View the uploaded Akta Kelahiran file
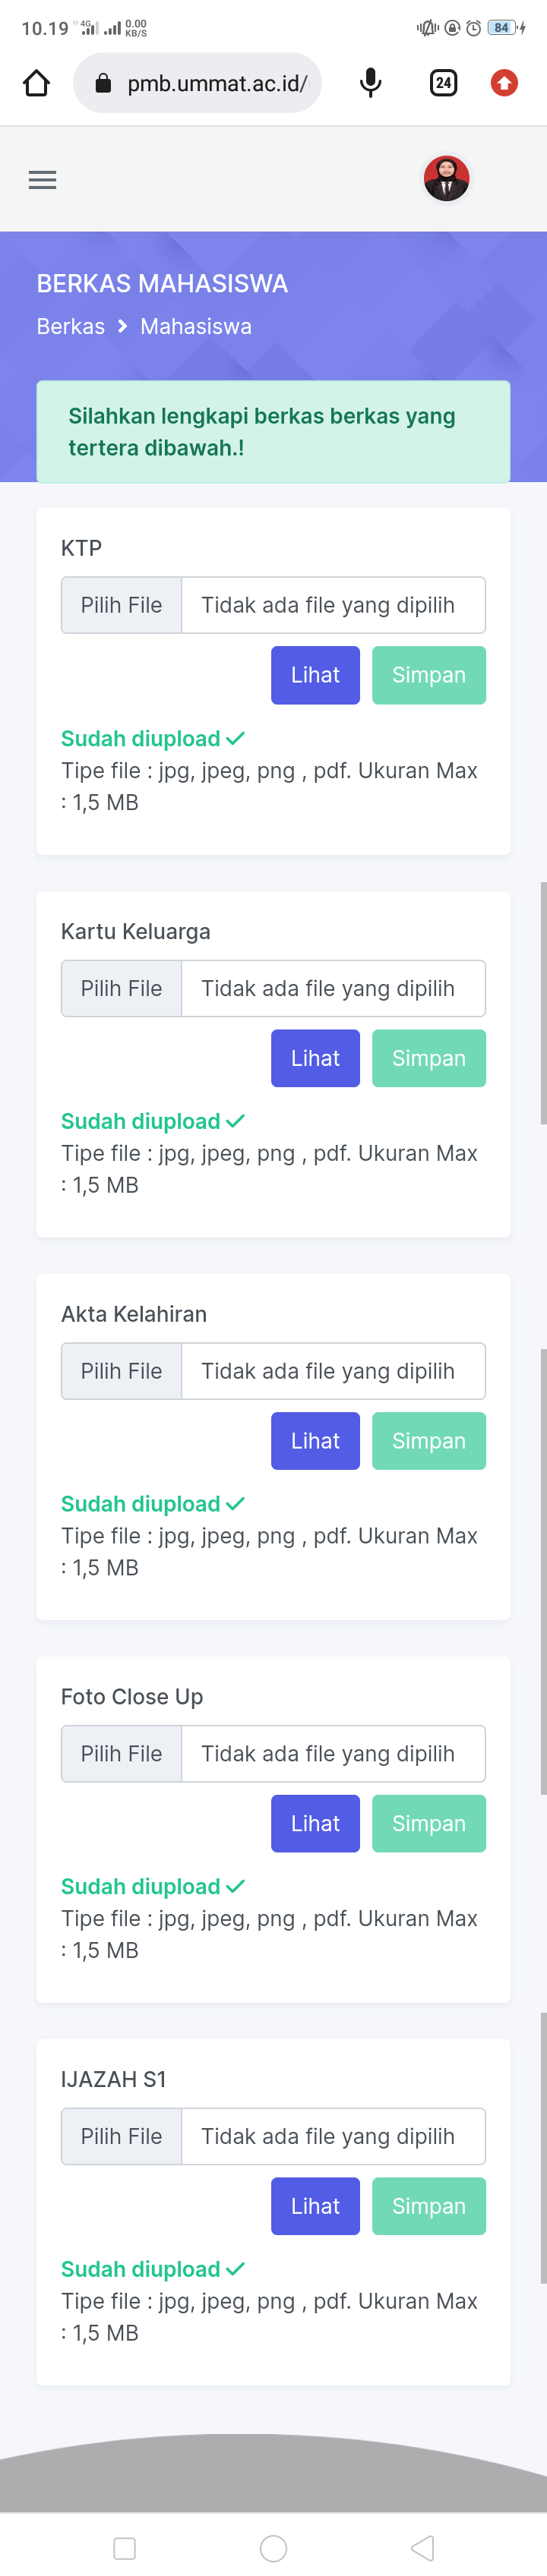The width and height of the screenshot is (547, 2576). click(x=315, y=1441)
